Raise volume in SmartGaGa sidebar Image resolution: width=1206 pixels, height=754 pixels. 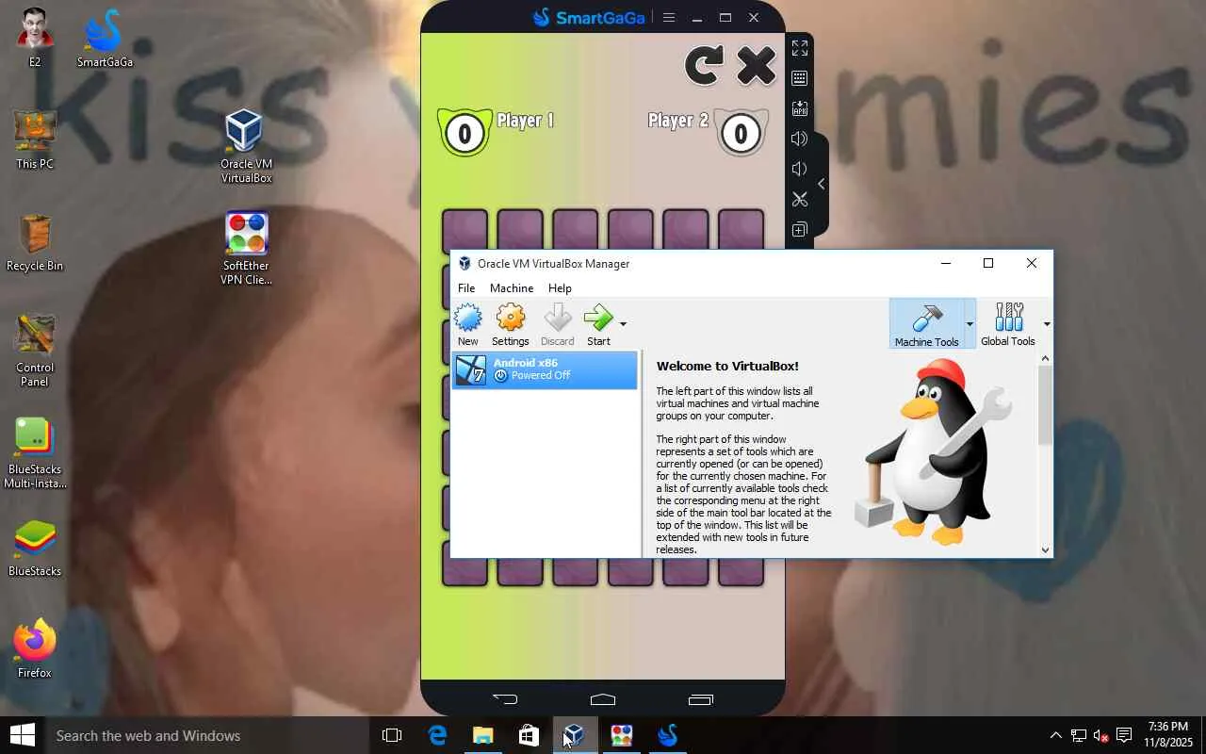800,139
